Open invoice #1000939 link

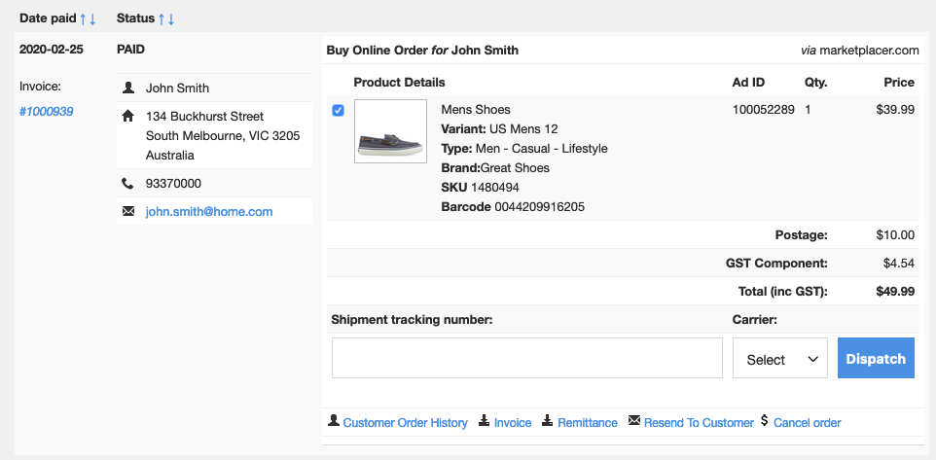[46, 111]
